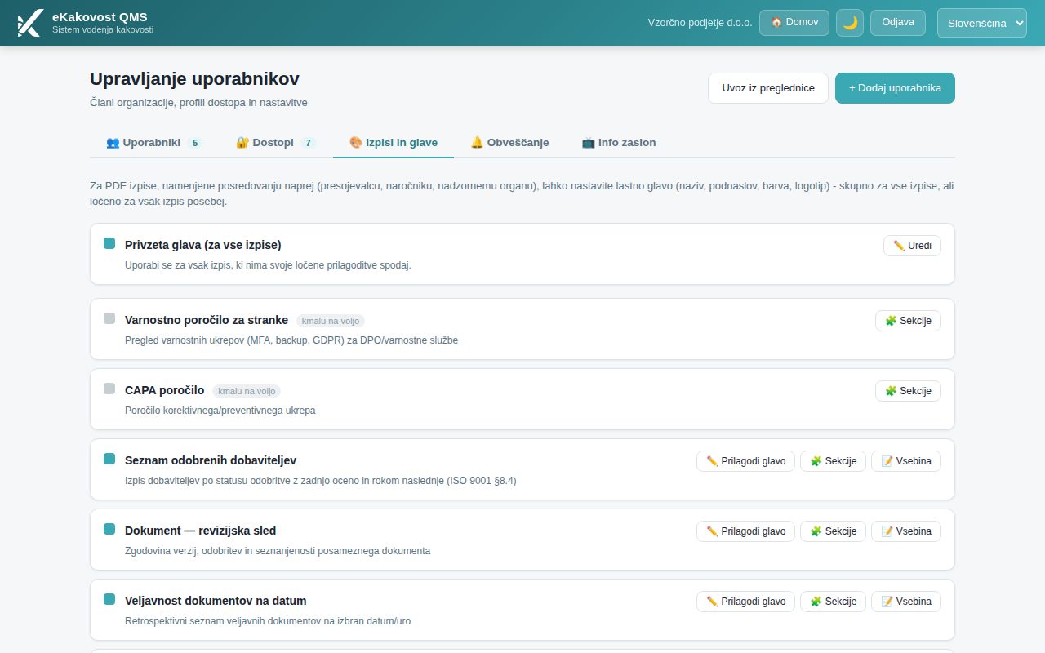Viewport: 1045px width, 653px height.
Task: Open Sekcije puzzle button for CAPA poročilo
Action: tap(908, 391)
